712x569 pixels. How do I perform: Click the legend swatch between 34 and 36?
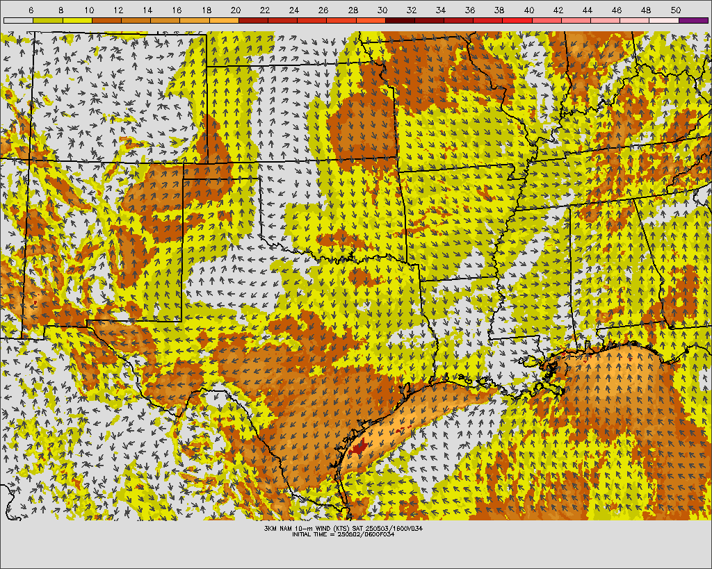(459, 20)
